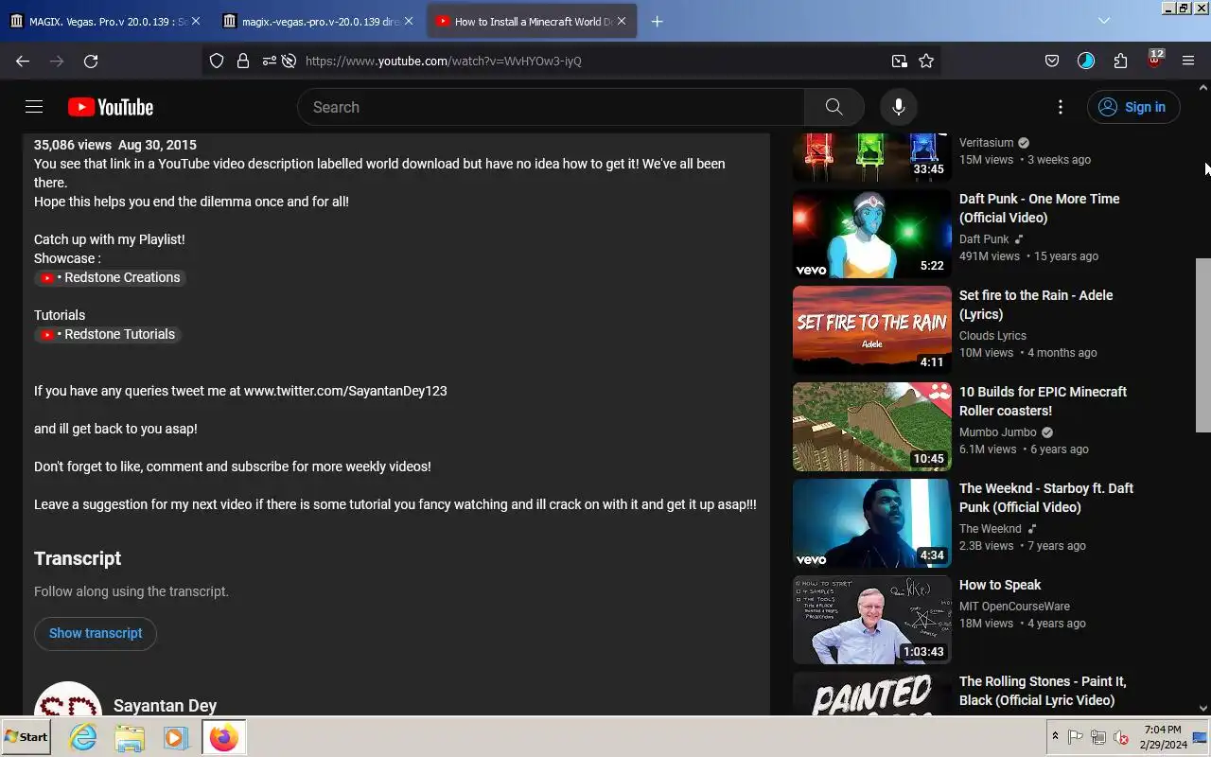Reload the page with refresh icon
Image resolution: width=1211 pixels, height=757 pixels.
click(91, 61)
